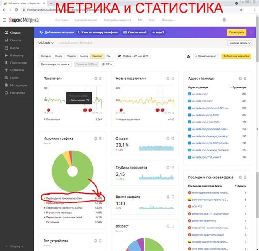Open the vaz-lada.com/cart/ page link
The image size is (259, 251).
202,101
